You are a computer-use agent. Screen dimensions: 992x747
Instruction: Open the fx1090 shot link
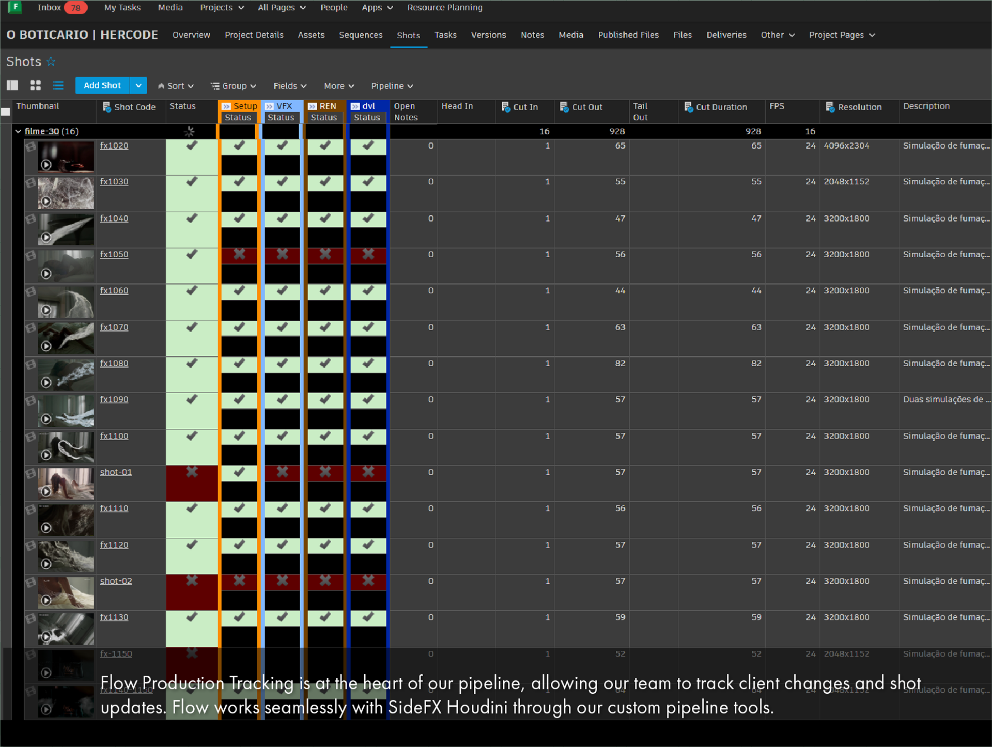click(114, 400)
